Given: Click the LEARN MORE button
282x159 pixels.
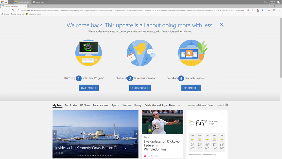Looking at the screenshot, I should point(89,88).
